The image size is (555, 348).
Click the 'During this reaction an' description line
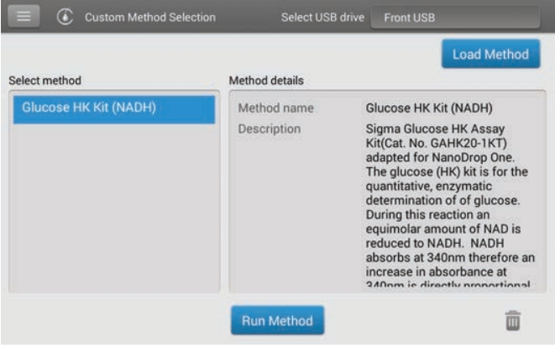(x=428, y=215)
